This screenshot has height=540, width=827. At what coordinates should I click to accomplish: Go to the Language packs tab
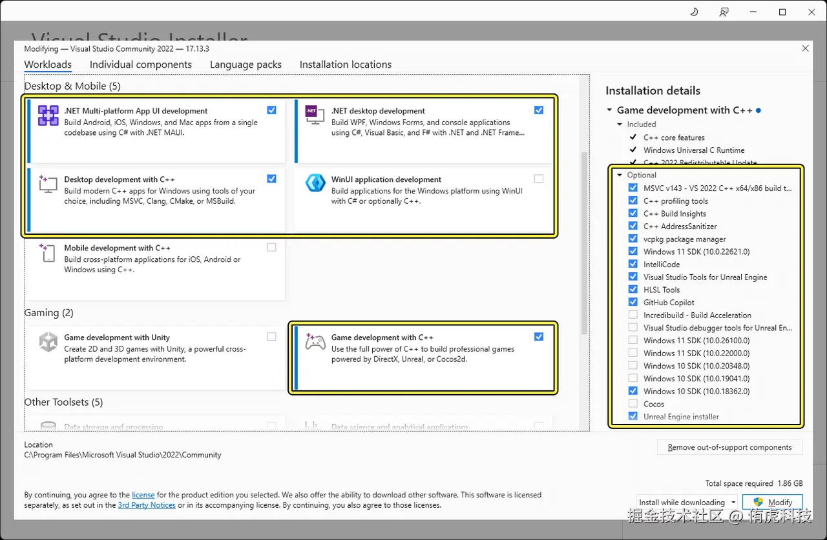pyautogui.click(x=246, y=65)
